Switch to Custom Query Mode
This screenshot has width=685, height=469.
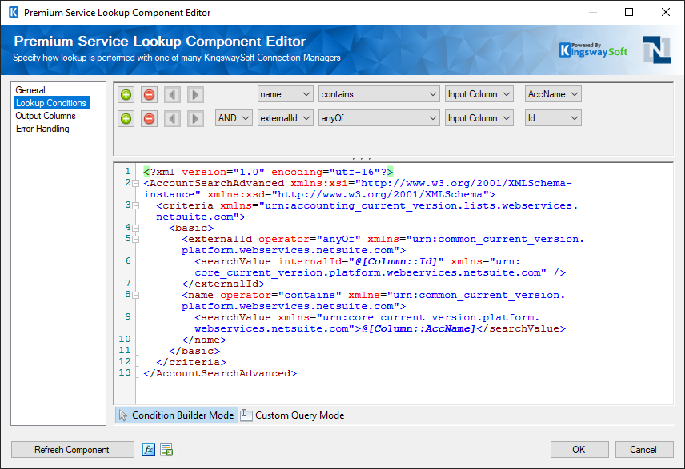(293, 415)
